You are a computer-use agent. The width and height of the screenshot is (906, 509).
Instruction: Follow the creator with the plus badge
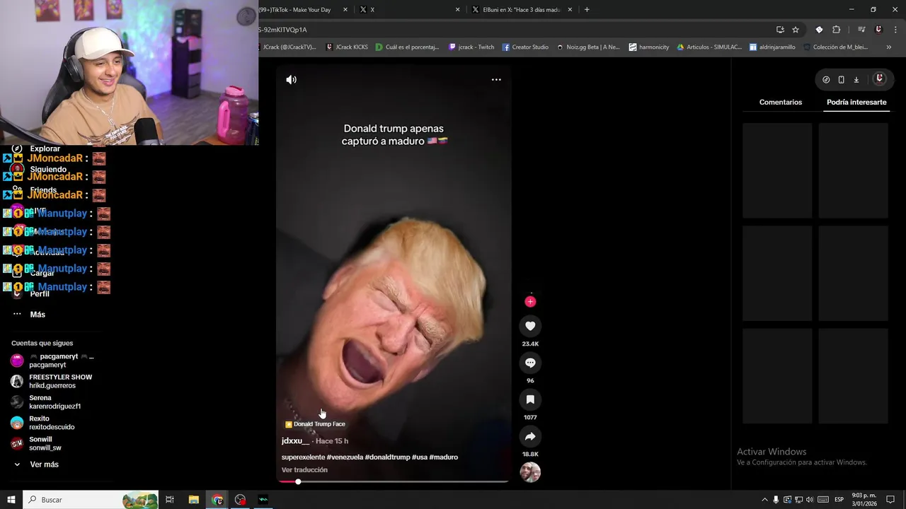pos(530,302)
